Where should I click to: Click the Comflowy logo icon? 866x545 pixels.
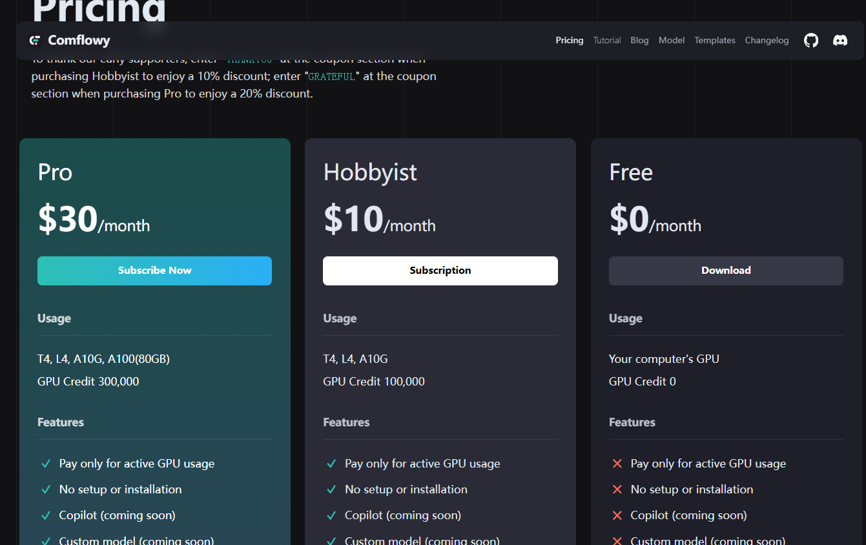tap(35, 40)
